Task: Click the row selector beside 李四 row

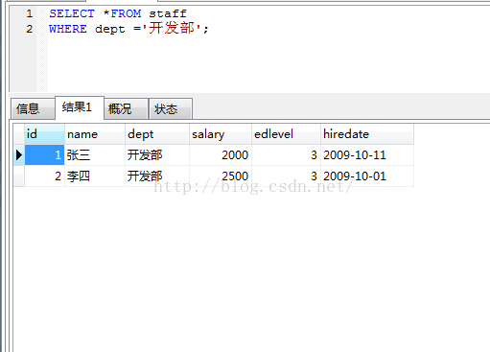Action: [x=19, y=176]
